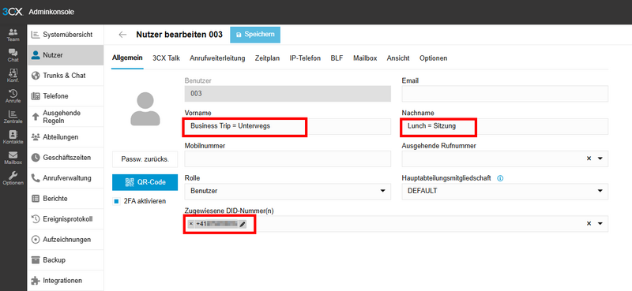The height and width of the screenshot is (291, 632).
Task: Click the Mobilnummer input field
Action: (288, 159)
